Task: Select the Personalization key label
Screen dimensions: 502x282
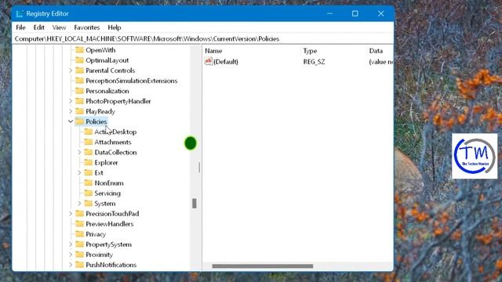Action: [x=107, y=91]
